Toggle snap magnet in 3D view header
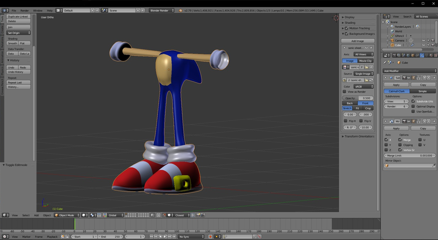Screen dimensions: 438x240 click(x=164, y=215)
